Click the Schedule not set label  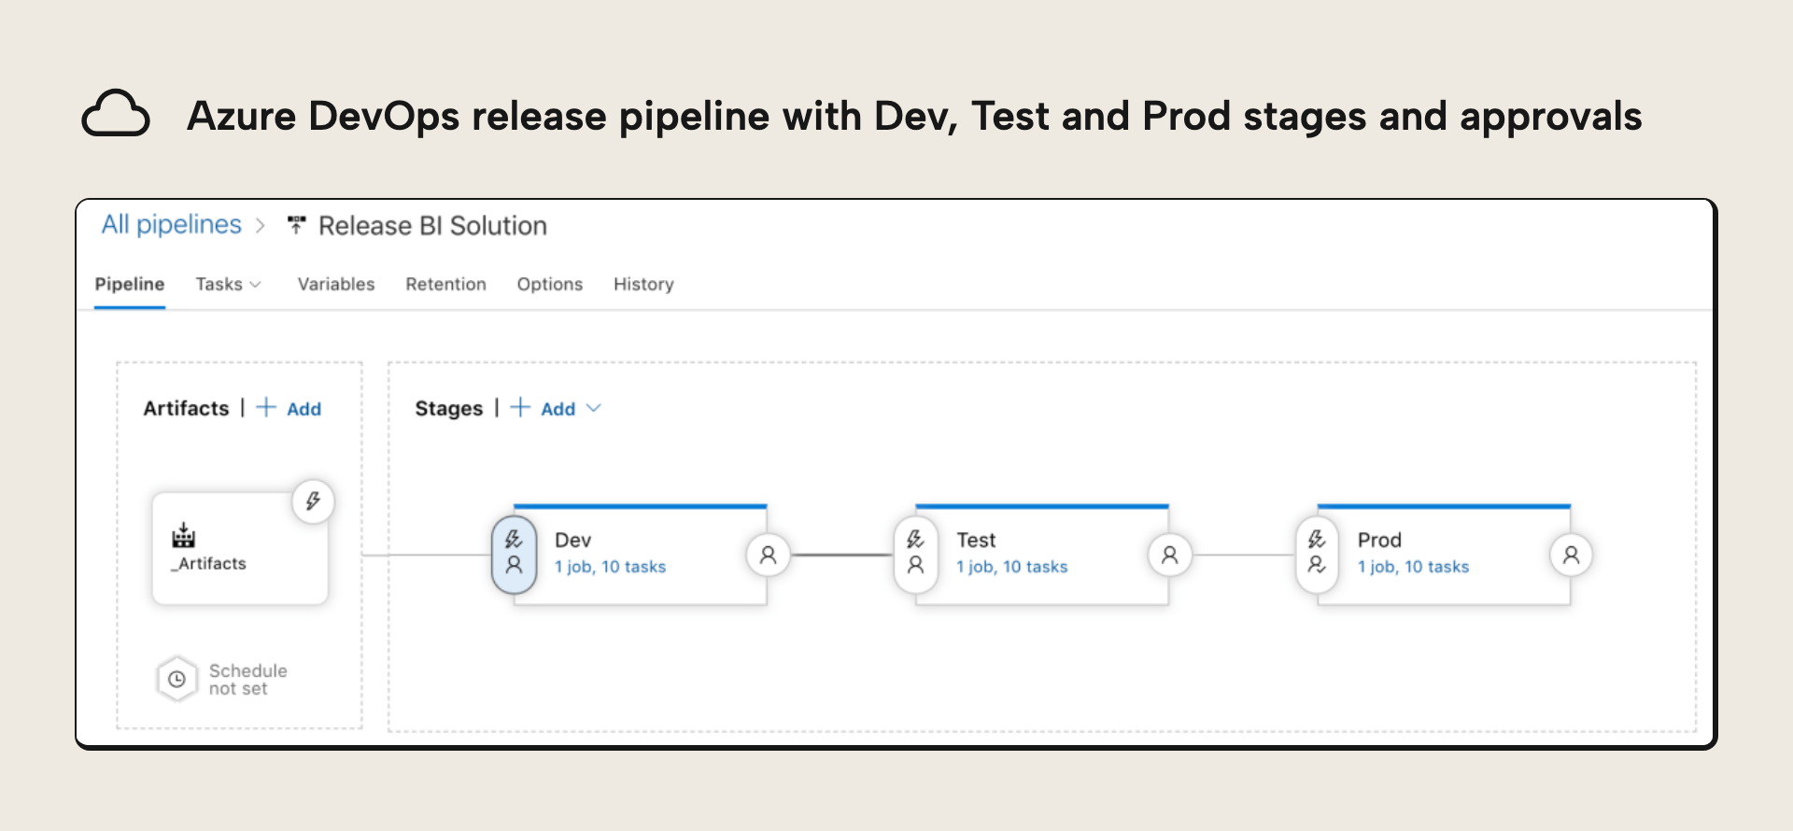point(248,680)
